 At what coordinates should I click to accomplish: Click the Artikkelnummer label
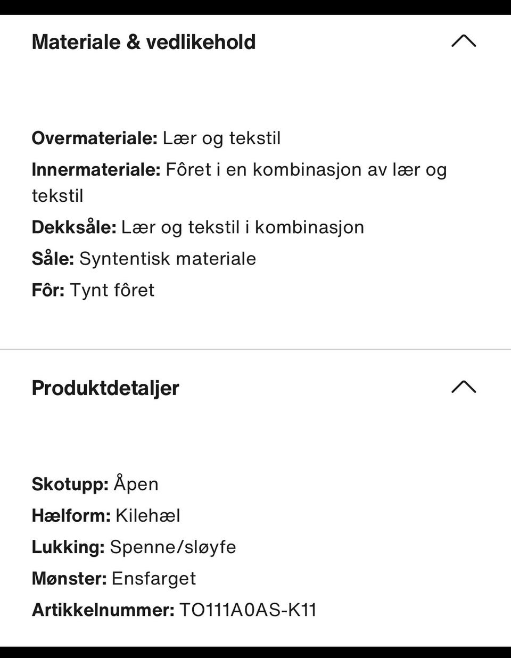tap(103, 610)
